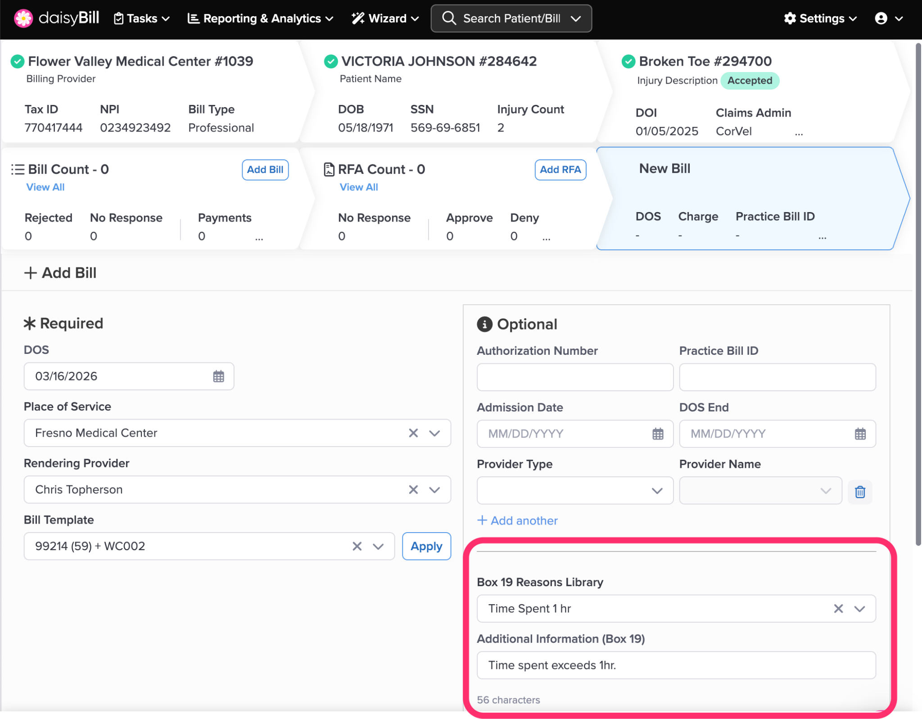Open Reporting & Analytics menu

[x=260, y=18]
